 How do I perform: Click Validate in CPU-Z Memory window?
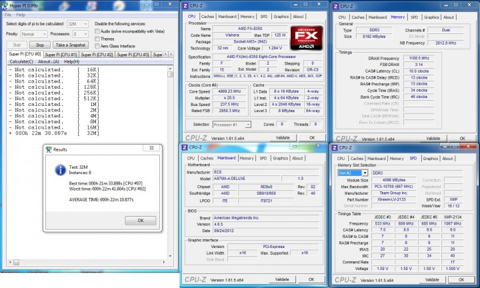pyautogui.click(x=433, y=139)
